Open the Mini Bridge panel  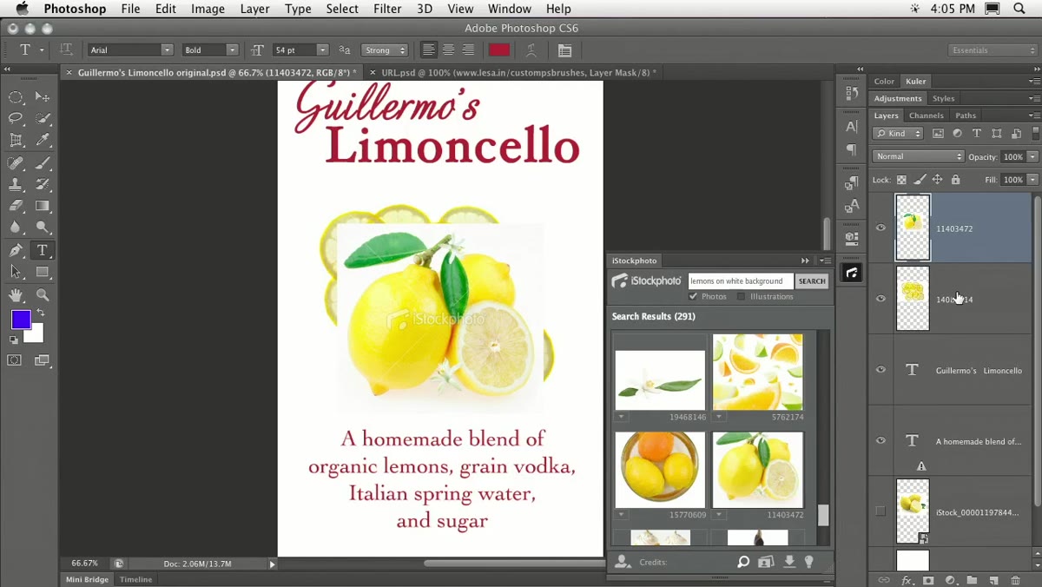click(87, 579)
